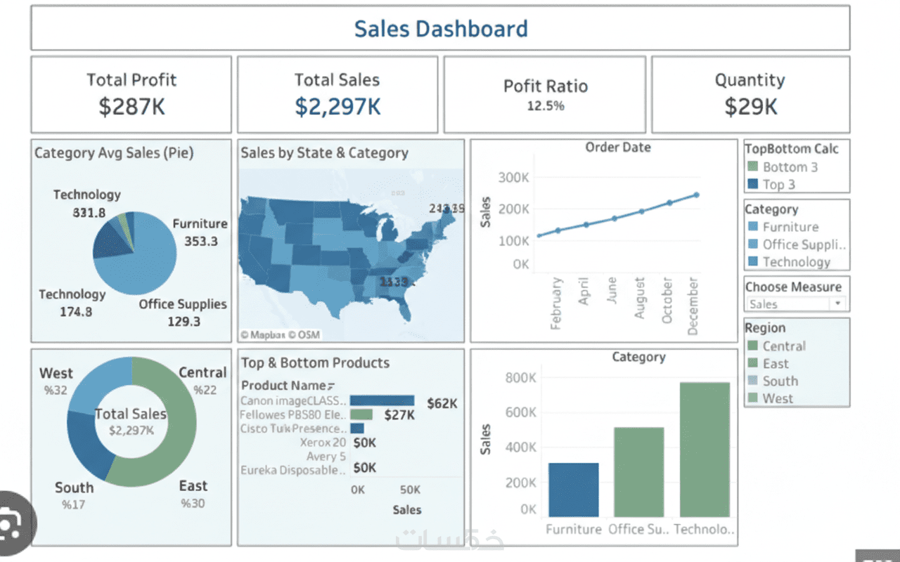Click the Avery 5 product row
The height and width of the screenshot is (562, 900).
tap(326, 456)
